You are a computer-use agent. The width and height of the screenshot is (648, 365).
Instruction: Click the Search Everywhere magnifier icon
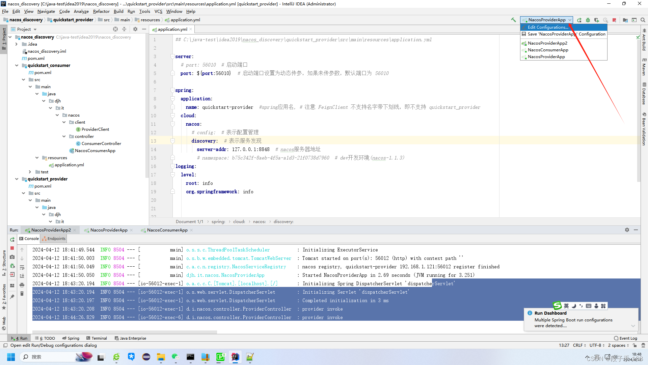643,20
